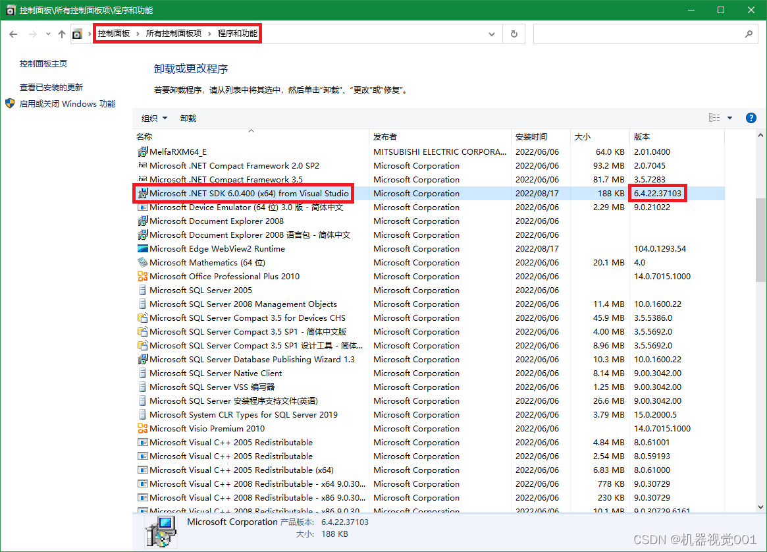The width and height of the screenshot is (767, 552).
Task: Select Visual C++ 2008 Redistributable x86 9.0.30729 row
Action: [429, 498]
